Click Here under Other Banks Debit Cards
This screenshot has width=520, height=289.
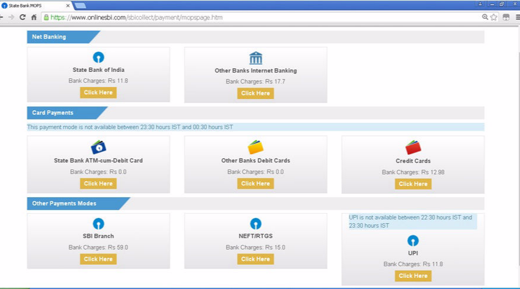tap(255, 184)
